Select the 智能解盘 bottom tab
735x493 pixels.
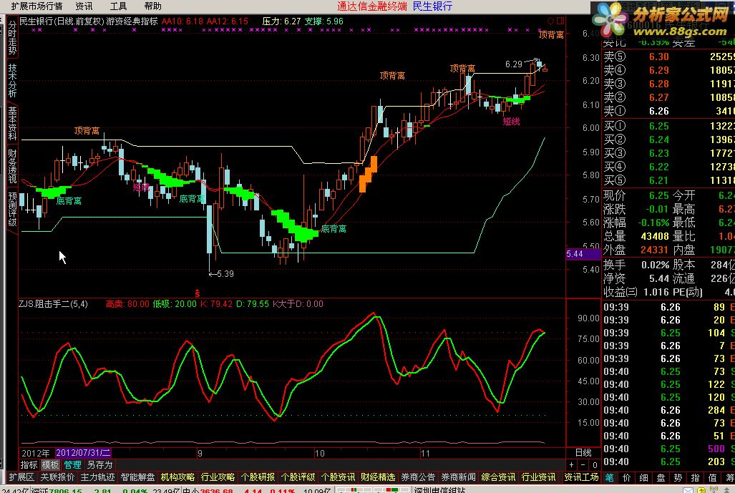138,477
